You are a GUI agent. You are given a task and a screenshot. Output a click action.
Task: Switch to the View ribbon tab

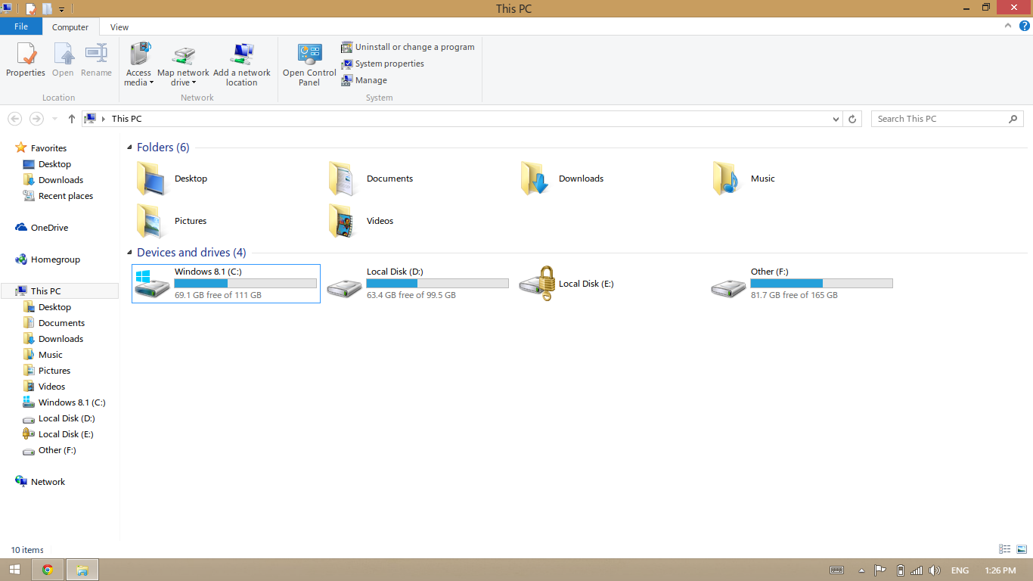119,27
